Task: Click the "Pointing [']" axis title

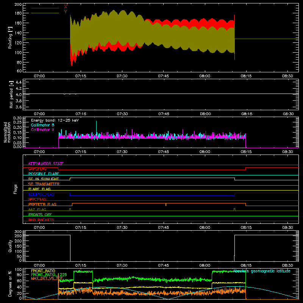Action: [10, 37]
